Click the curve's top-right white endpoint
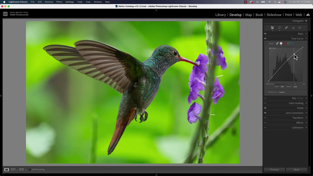The image size is (313, 176). click(303, 47)
